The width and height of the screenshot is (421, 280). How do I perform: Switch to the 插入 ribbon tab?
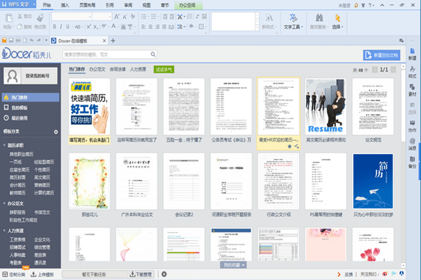click(x=65, y=5)
